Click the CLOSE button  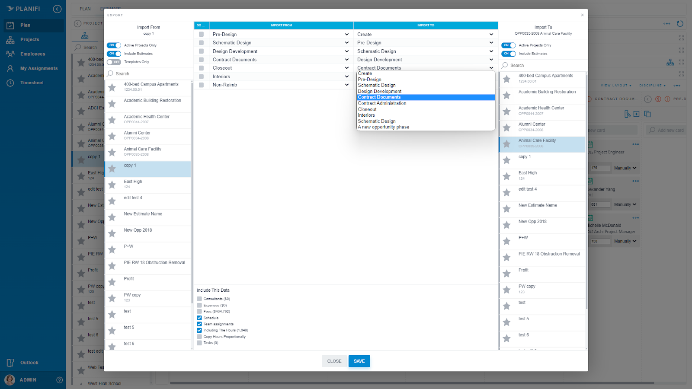(x=334, y=361)
